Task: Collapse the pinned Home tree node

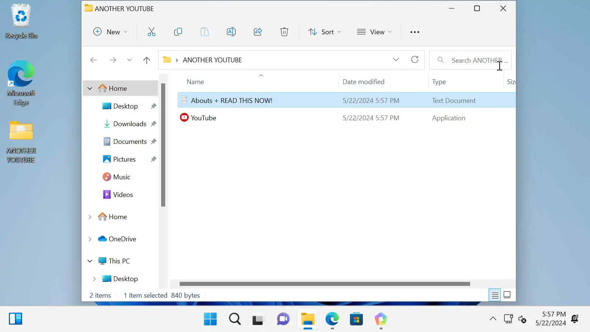Action: pyautogui.click(x=90, y=89)
